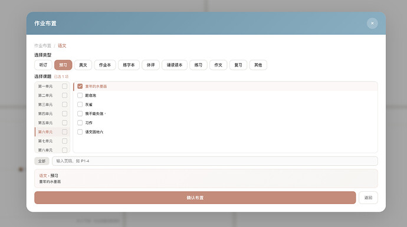
Task: Enable the 第六单元 unit checkbox
Action: click(65, 132)
